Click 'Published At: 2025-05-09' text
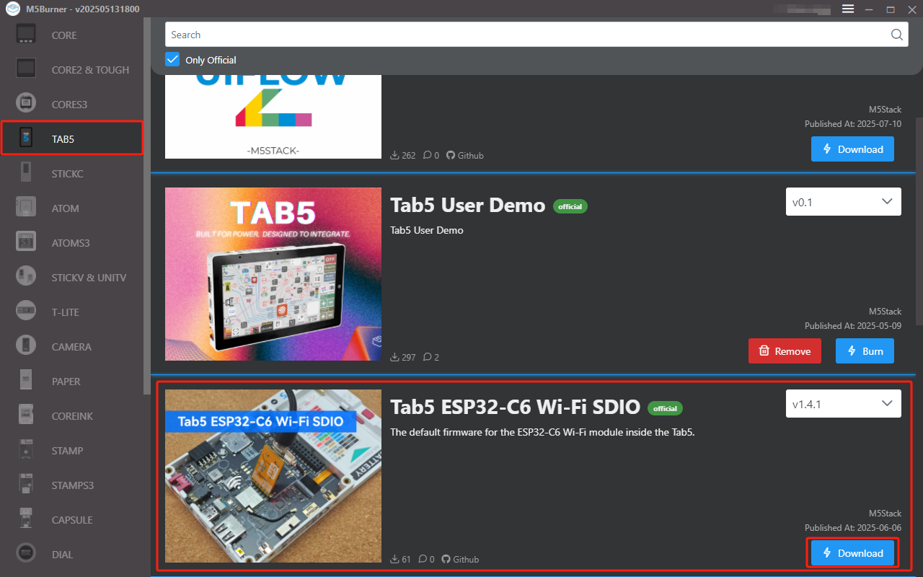 853,326
